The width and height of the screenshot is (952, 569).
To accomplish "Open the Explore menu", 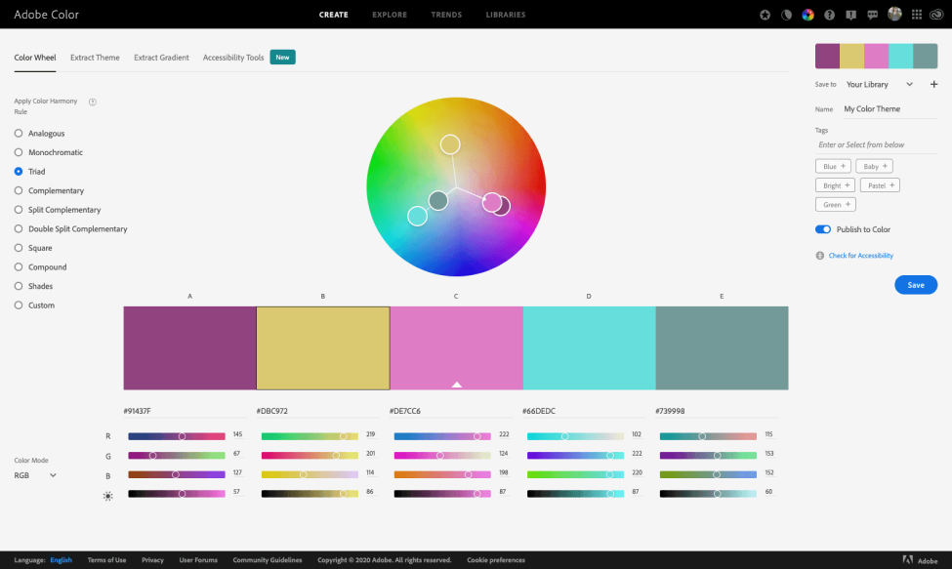I will tap(390, 15).
